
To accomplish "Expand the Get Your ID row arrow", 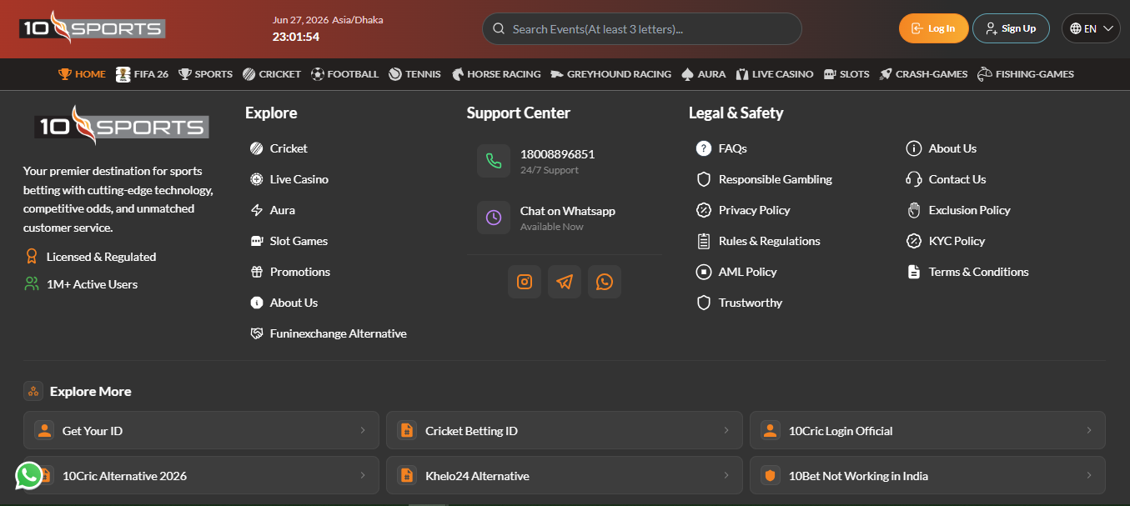I will (x=363, y=430).
